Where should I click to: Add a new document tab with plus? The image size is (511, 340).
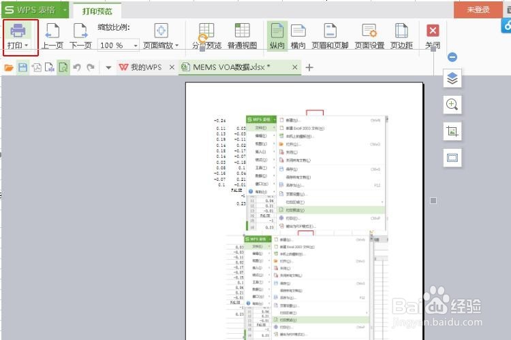coord(309,67)
